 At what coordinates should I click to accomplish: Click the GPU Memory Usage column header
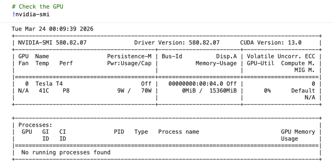[x=298, y=135]
